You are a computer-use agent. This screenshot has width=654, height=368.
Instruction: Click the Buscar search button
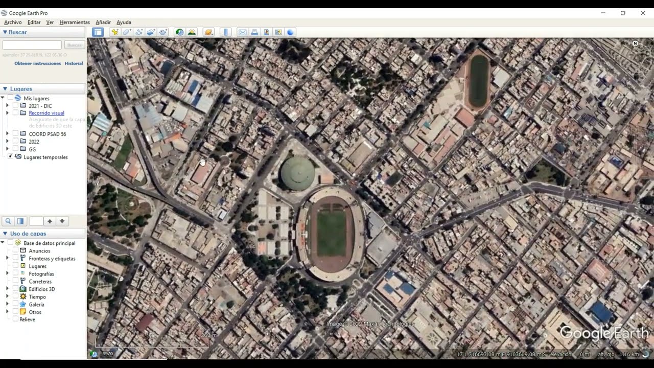click(x=75, y=45)
